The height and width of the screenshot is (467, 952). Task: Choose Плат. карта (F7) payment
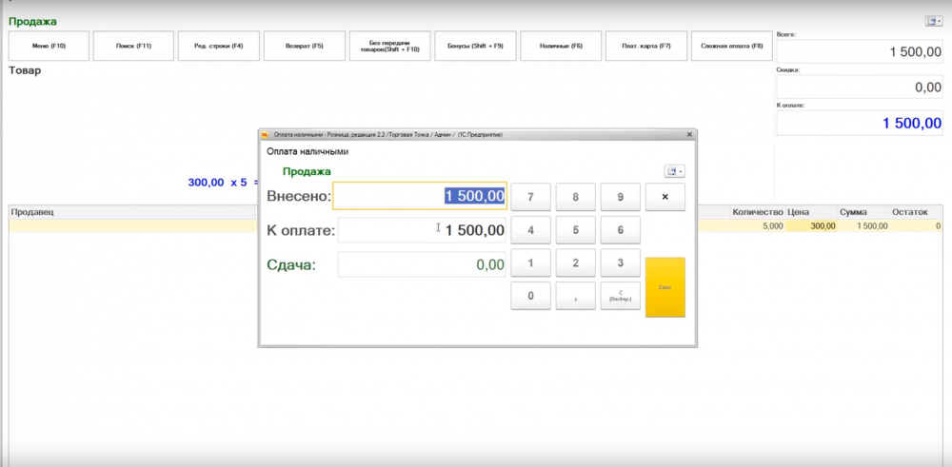[646, 46]
